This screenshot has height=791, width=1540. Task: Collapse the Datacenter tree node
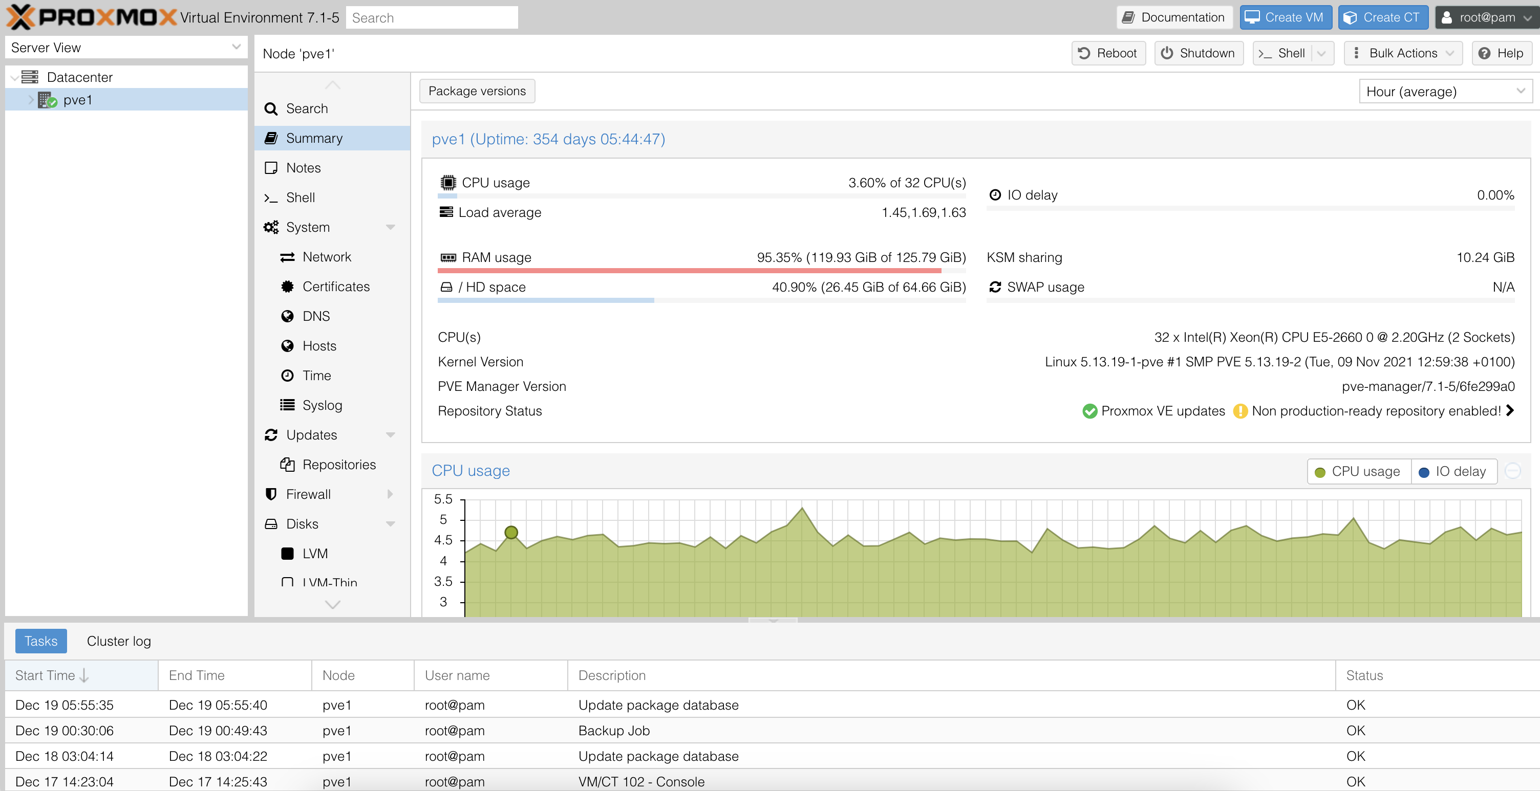click(x=14, y=78)
